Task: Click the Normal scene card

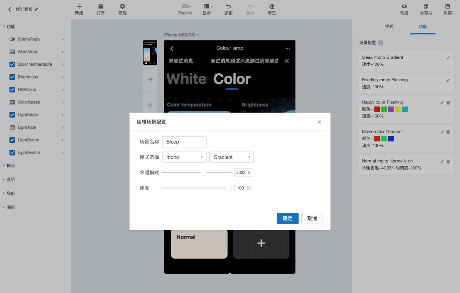Action: click(x=199, y=244)
